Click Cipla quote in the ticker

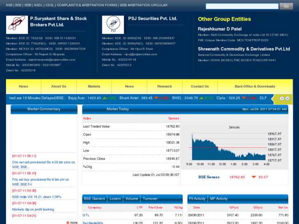point(228,98)
